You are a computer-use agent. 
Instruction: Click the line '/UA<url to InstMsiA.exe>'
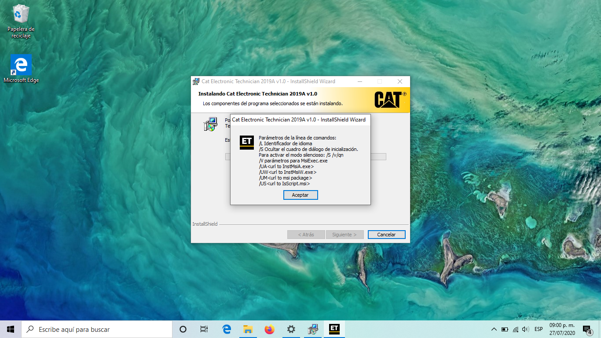click(x=286, y=166)
